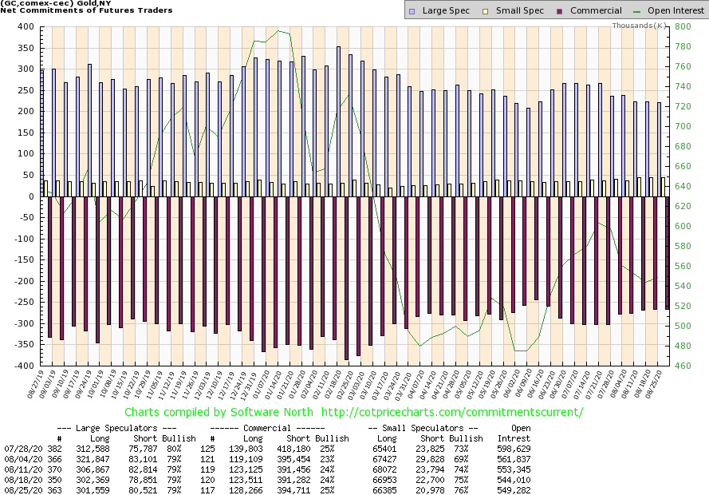Select the Large Spec legend label

[447, 11]
